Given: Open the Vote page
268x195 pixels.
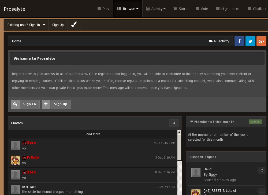Looking at the screenshot, I should point(202,9).
